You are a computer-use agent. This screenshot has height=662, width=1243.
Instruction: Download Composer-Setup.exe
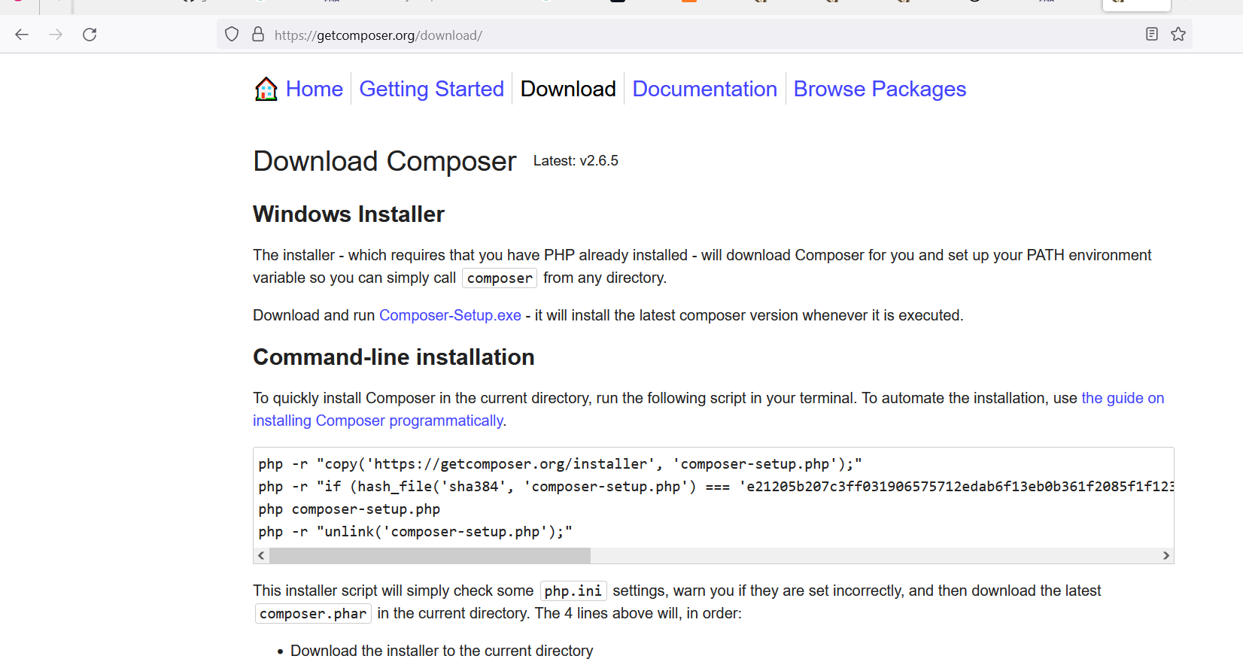[450, 315]
